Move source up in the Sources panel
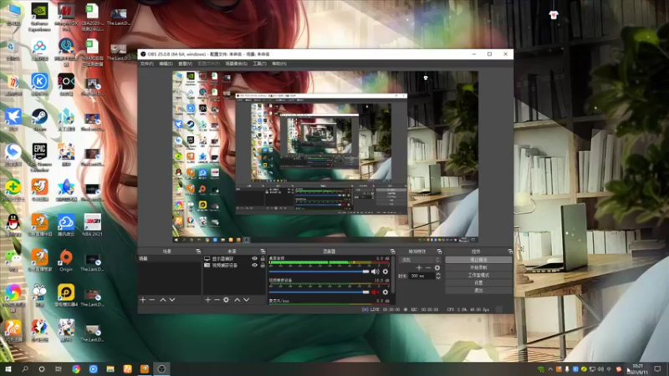The width and height of the screenshot is (669, 376). pos(237,300)
